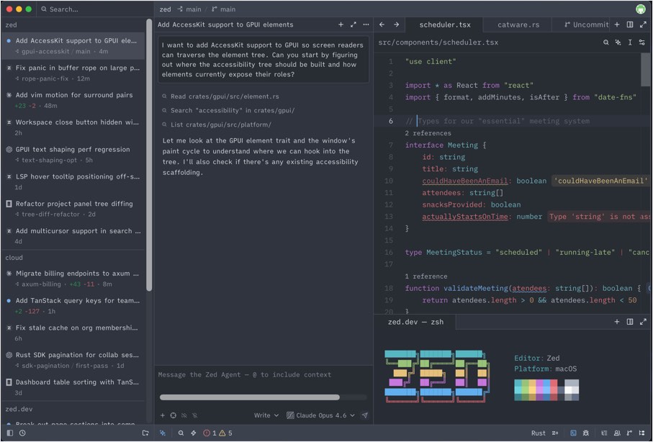This screenshot has width=653, height=442.
Task: Open buffer search in scheduler.tsx toolbar
Action: pyautogui.click(x=606, y=42)
